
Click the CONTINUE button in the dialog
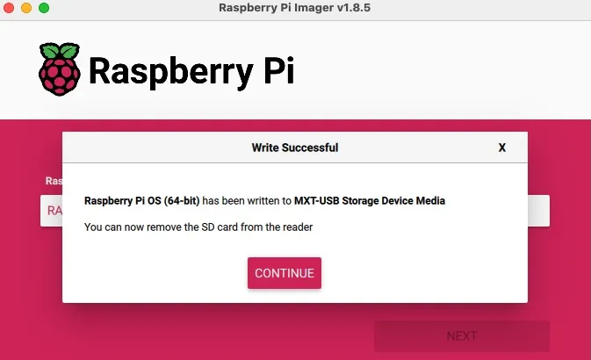tap(285, 273)
